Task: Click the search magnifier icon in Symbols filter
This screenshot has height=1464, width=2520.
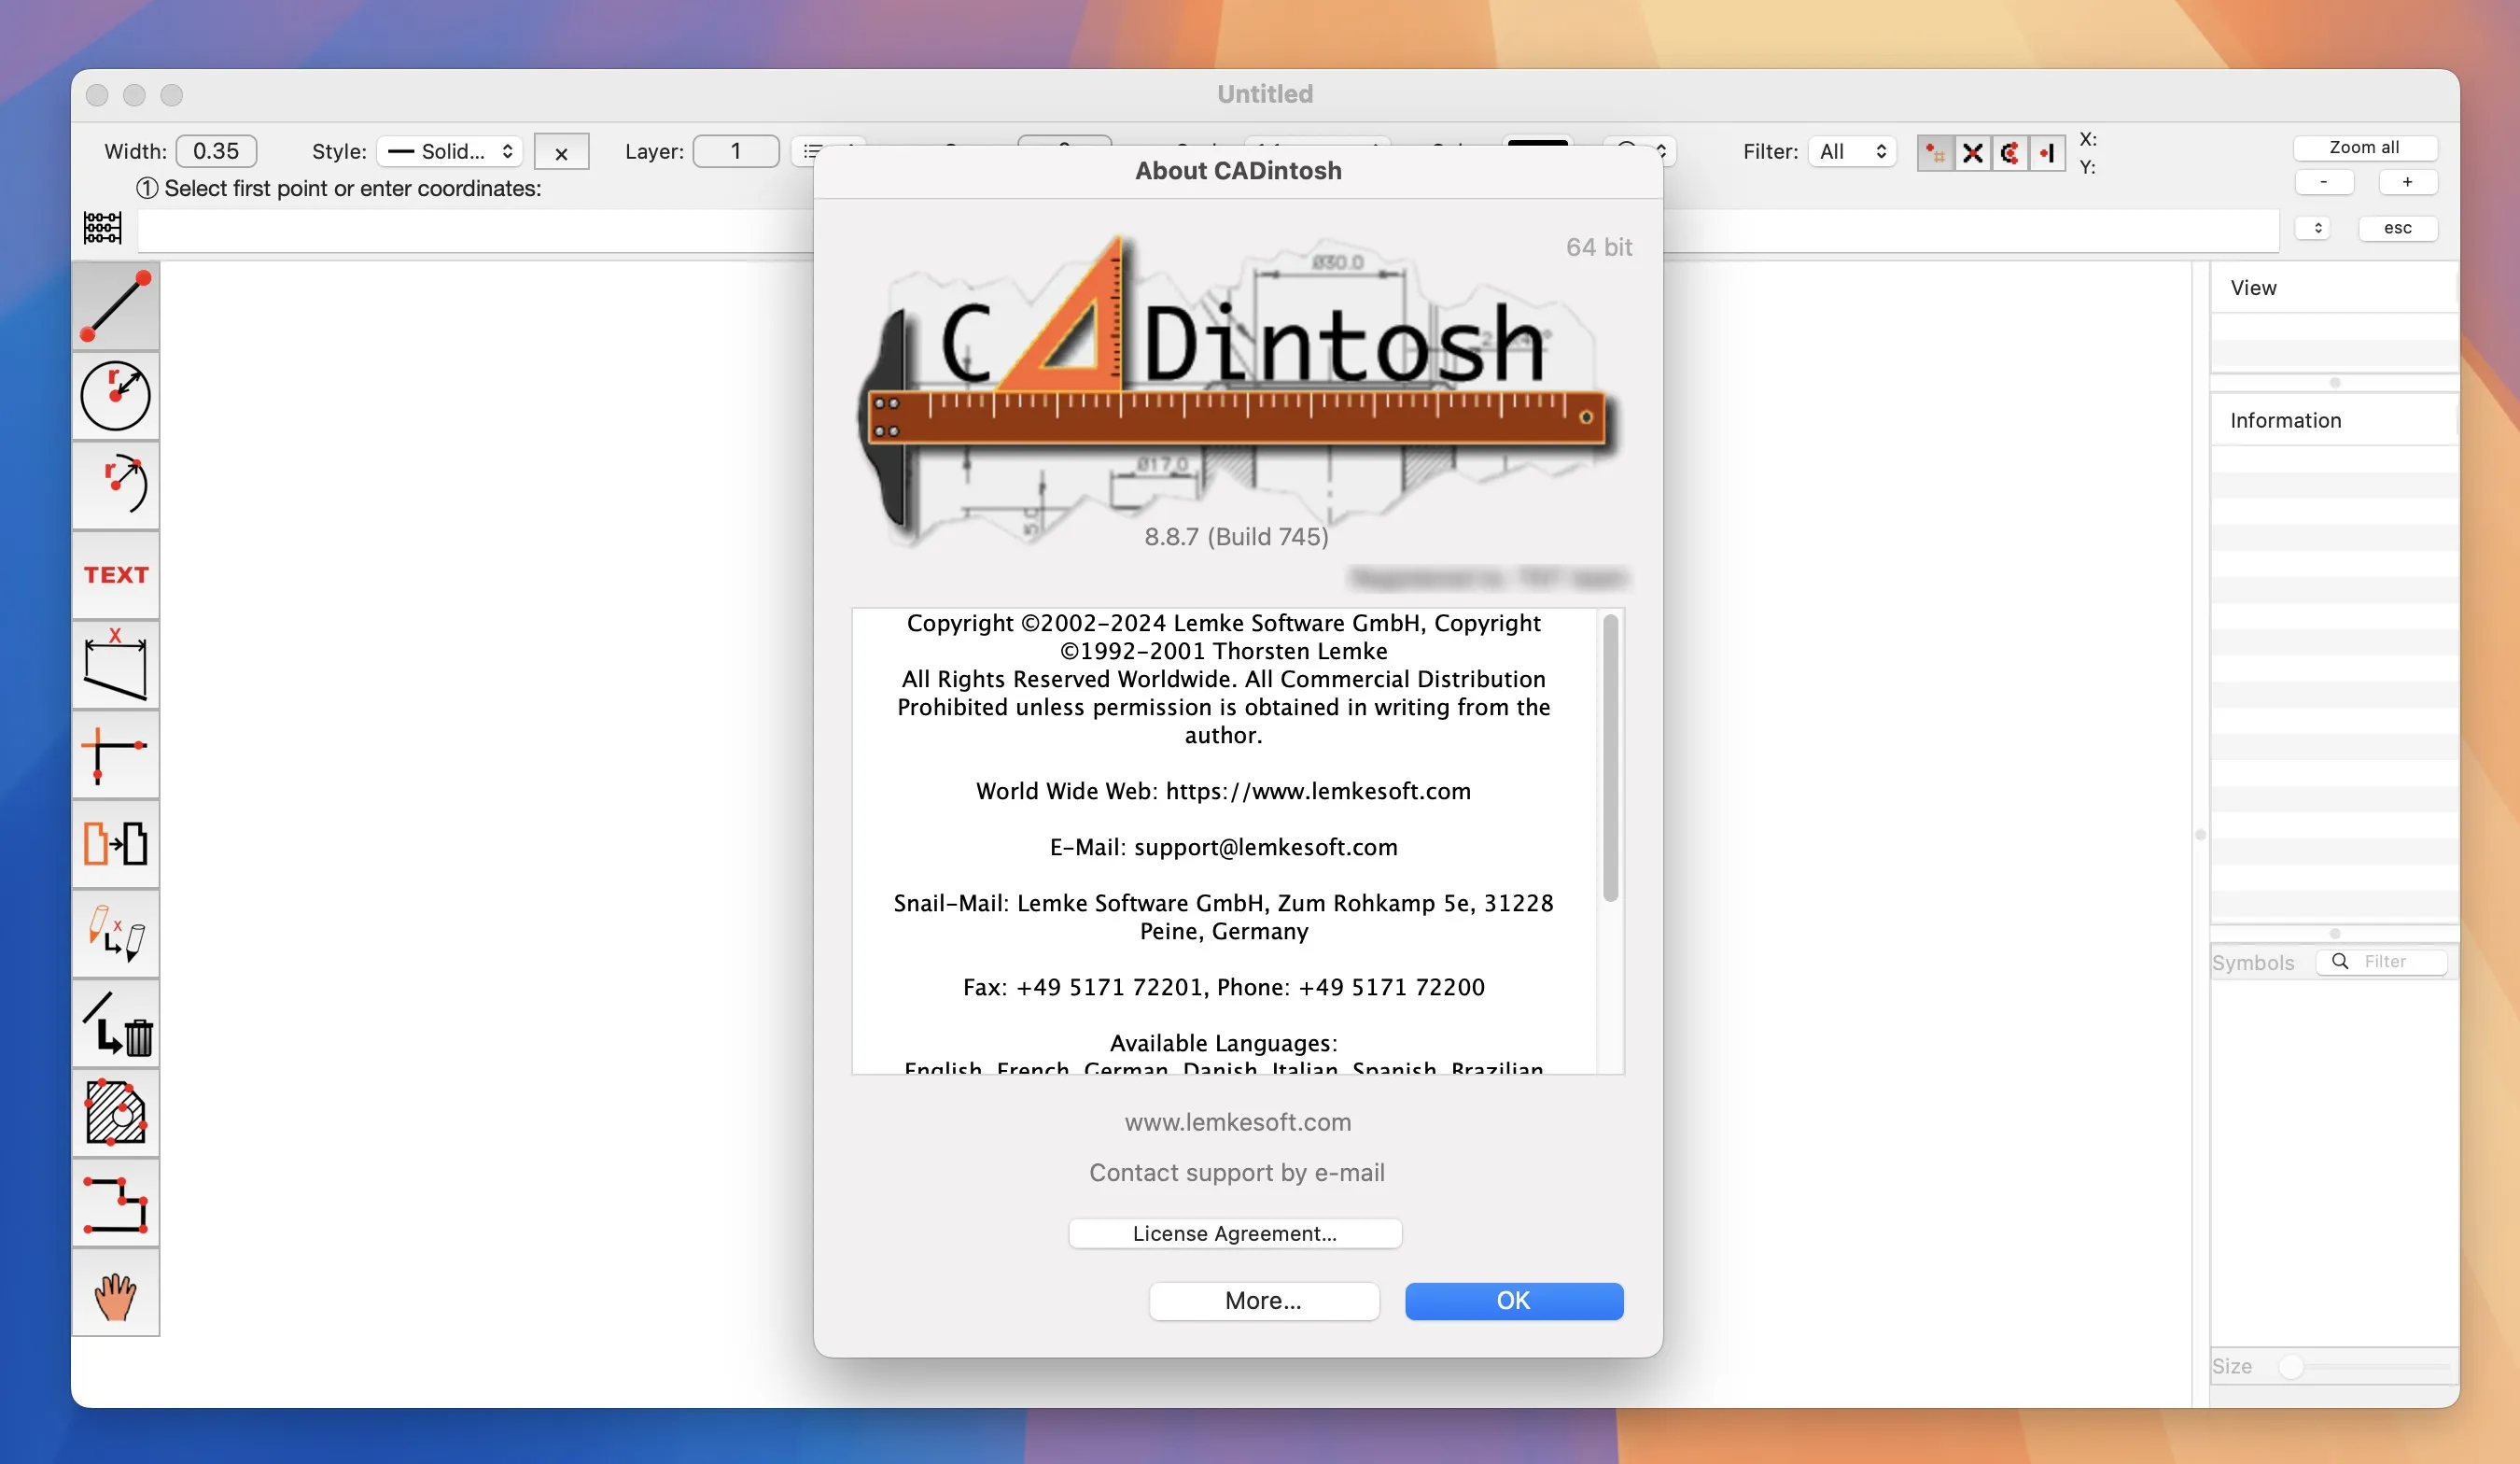Action: (x=2340, y=961)
